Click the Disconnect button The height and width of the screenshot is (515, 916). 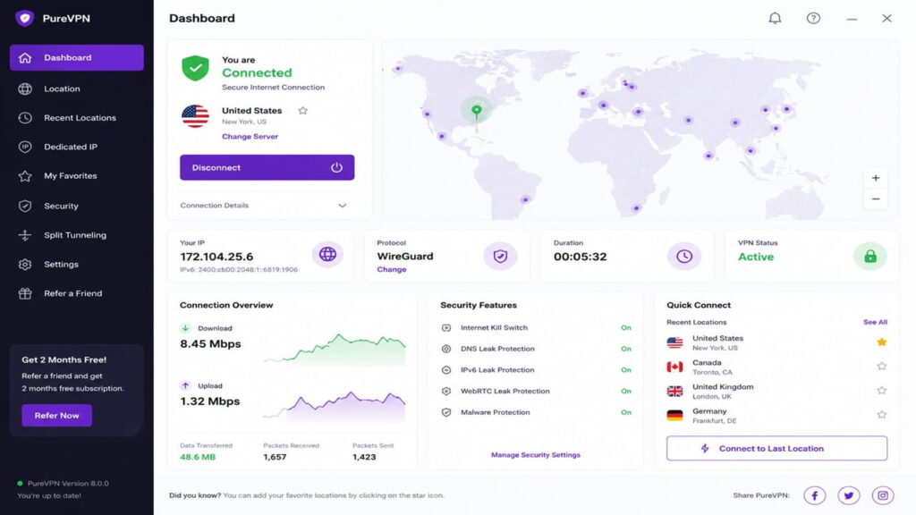click(267, 167)
